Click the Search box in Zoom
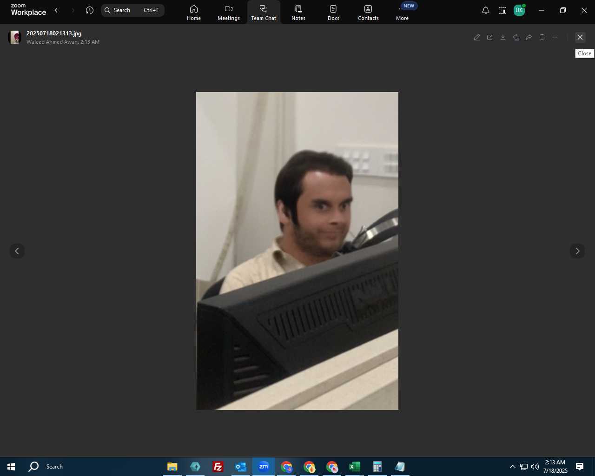This screenshot has height=476, width=595. point(132,10)
